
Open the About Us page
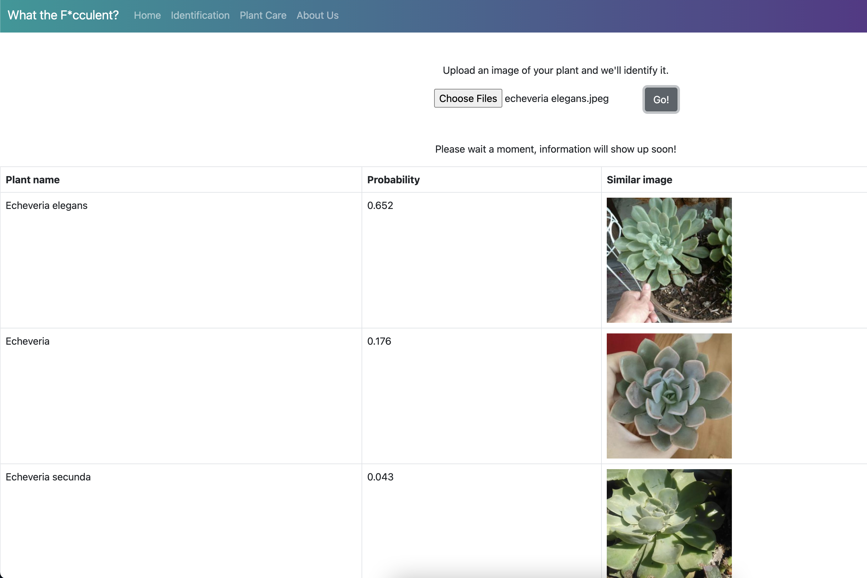pos(317,16)
